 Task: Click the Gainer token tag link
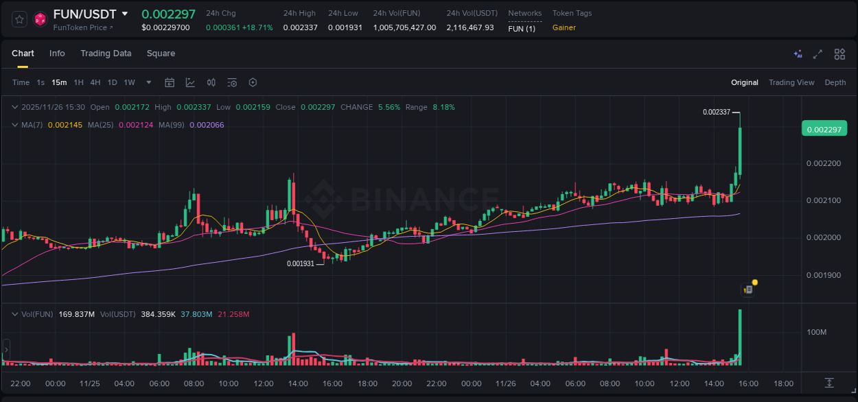[563, 28]
